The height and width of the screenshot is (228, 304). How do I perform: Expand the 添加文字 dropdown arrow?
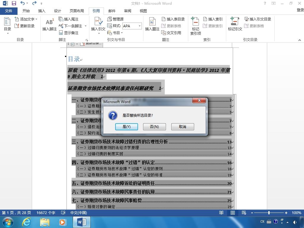[x=37, y=19]
